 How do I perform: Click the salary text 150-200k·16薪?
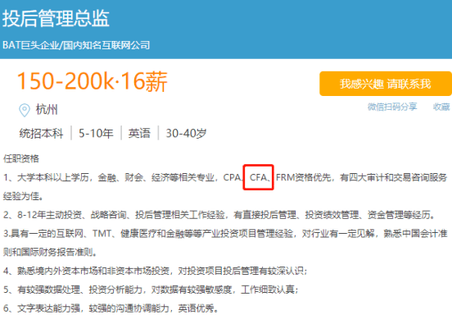[93, 81]
